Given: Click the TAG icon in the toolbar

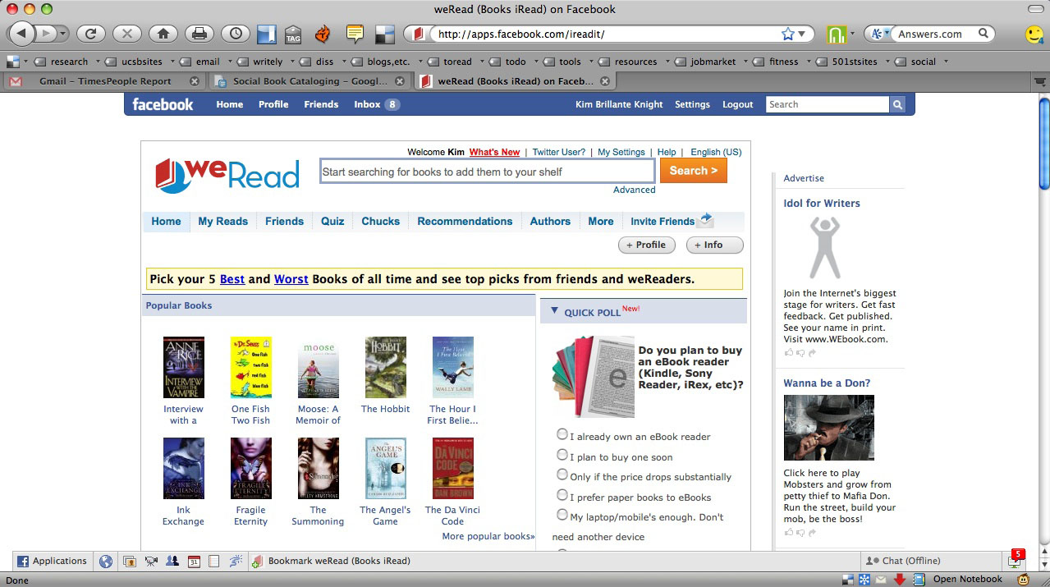Looking at the screenshot, I should pos(293,34).
